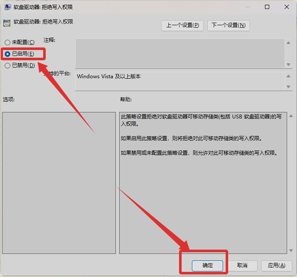This screenshot has width=297, height=277.
Task: Click down arrow of supported platform box
Action: pos(288,87)
